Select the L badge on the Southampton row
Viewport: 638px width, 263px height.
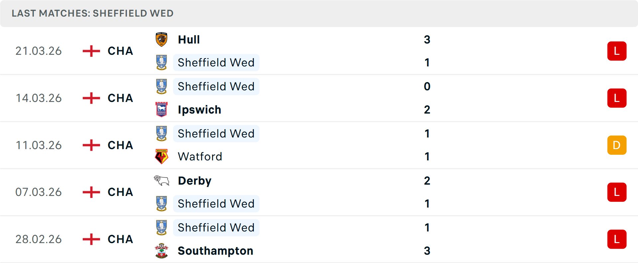617,239
